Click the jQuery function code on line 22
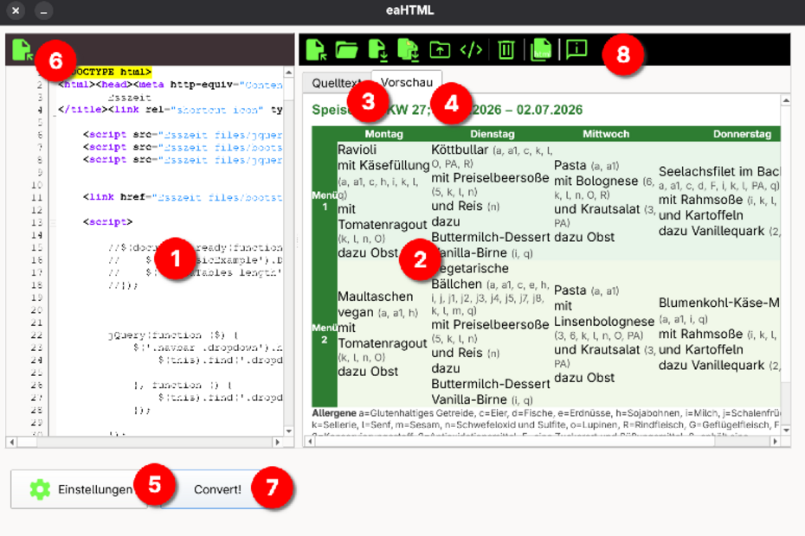805x536 pixels. point(173,335)
